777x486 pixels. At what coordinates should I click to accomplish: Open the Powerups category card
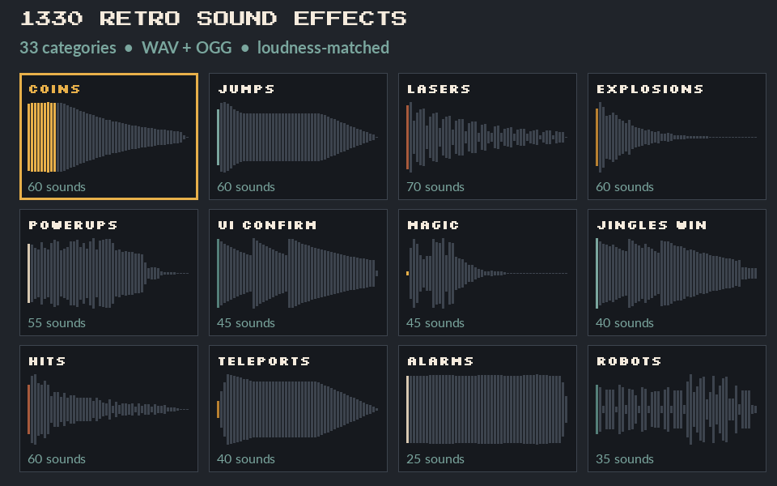point(108,272)
